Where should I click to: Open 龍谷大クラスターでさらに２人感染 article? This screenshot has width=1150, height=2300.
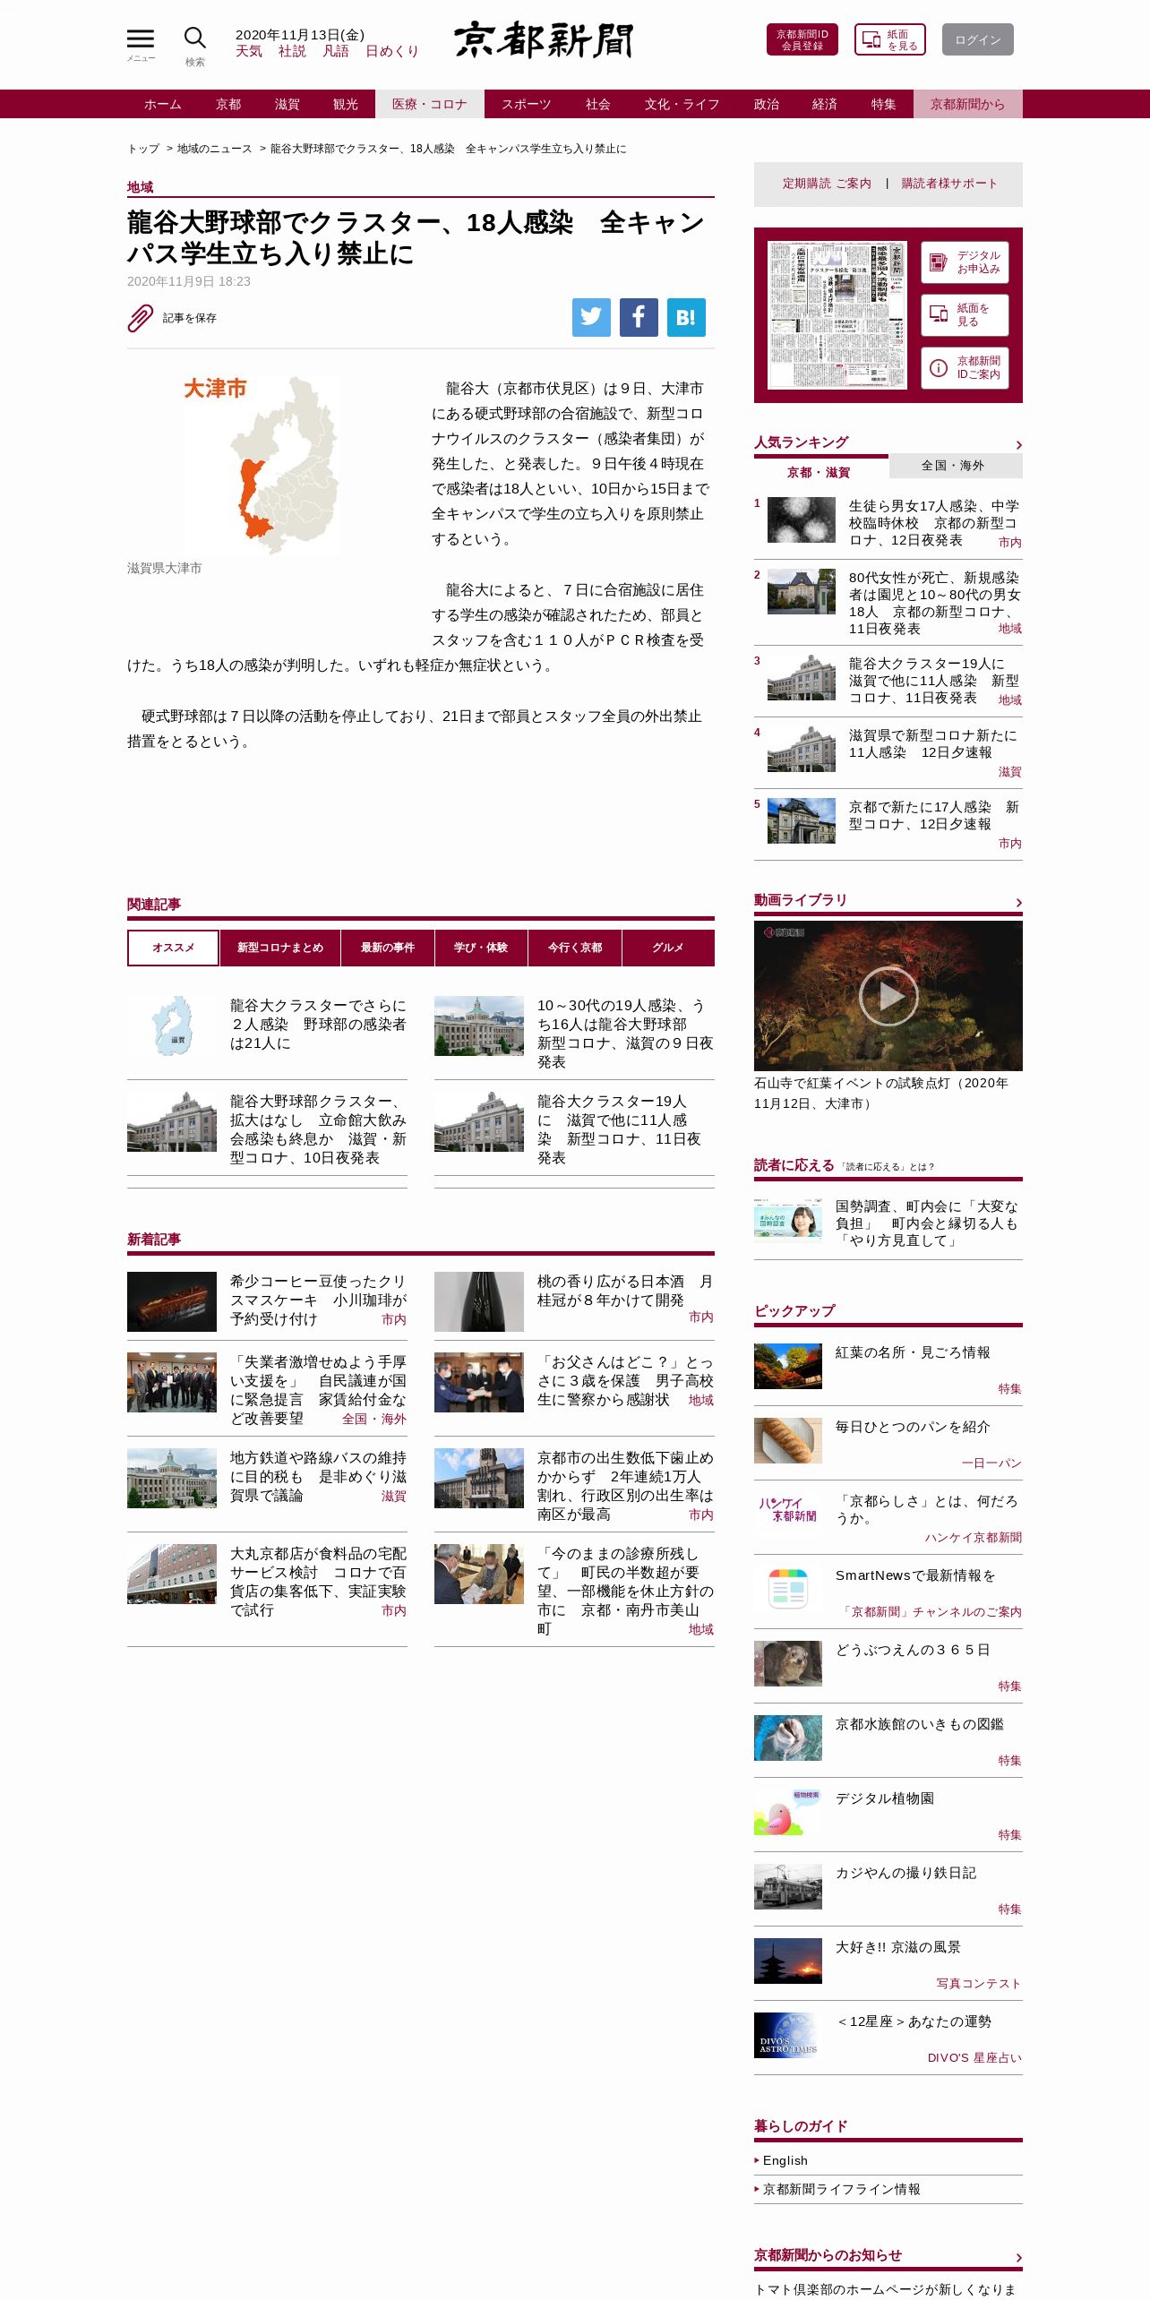318,1025
